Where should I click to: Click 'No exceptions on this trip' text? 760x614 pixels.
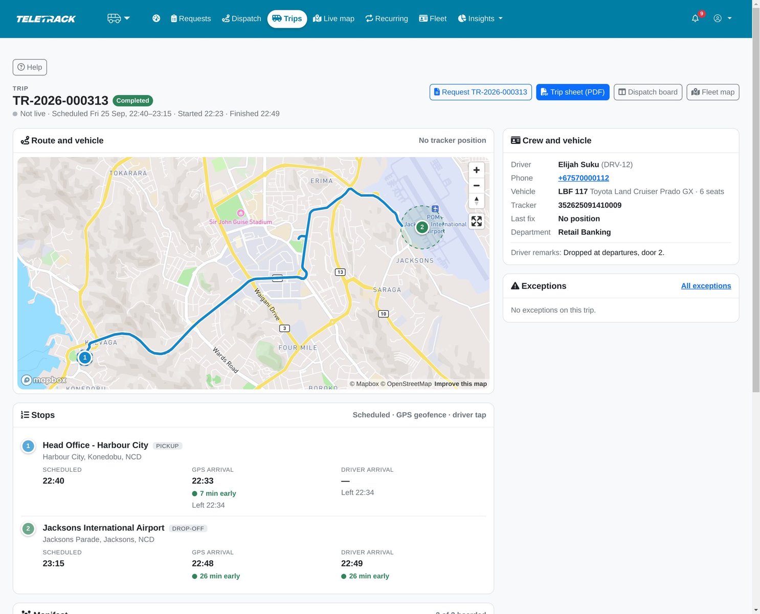553,310
